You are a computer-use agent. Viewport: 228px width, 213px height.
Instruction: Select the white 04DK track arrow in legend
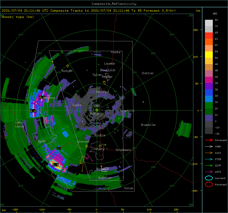209,146
